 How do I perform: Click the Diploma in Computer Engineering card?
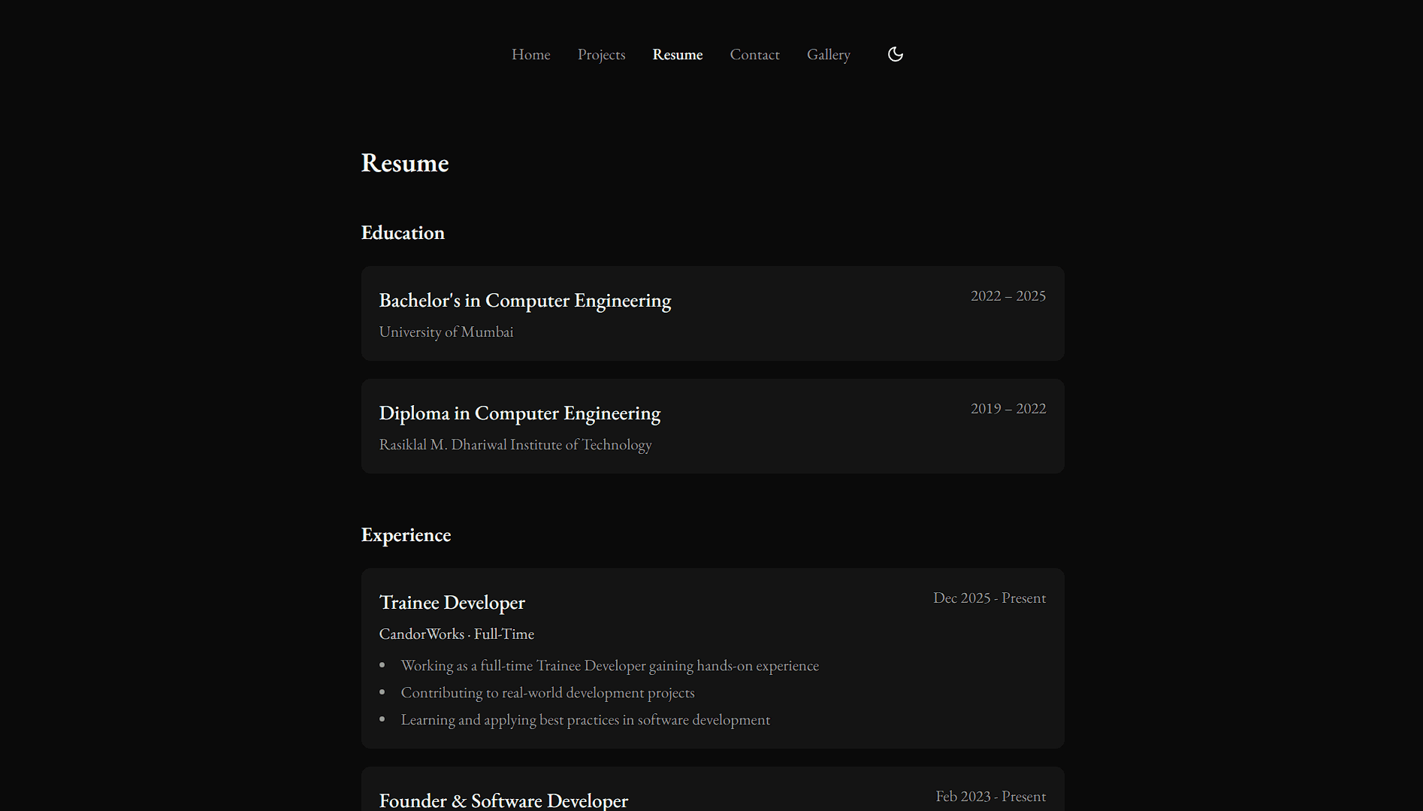coord(712,426)
